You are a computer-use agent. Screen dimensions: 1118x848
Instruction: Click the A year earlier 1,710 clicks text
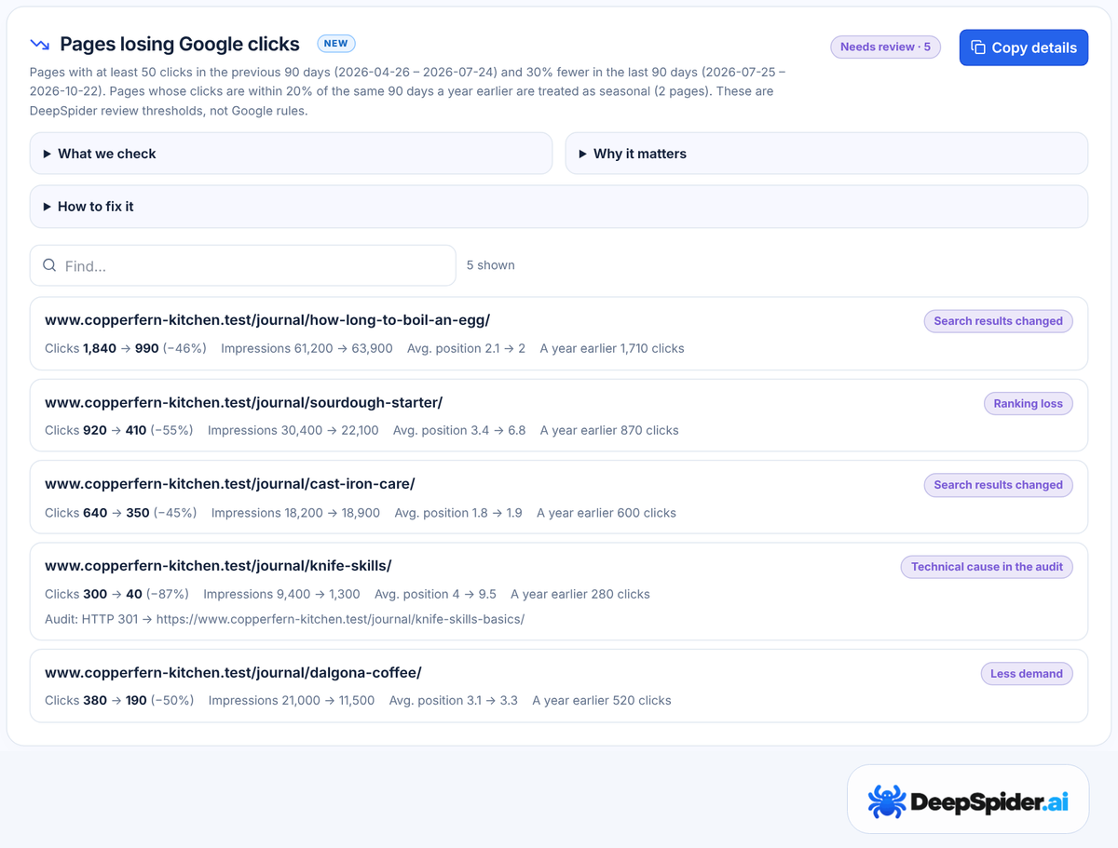tap(612, 348)
